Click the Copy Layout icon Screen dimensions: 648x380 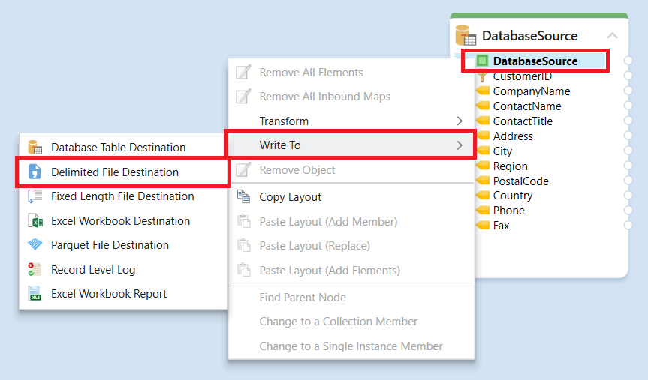243,197
